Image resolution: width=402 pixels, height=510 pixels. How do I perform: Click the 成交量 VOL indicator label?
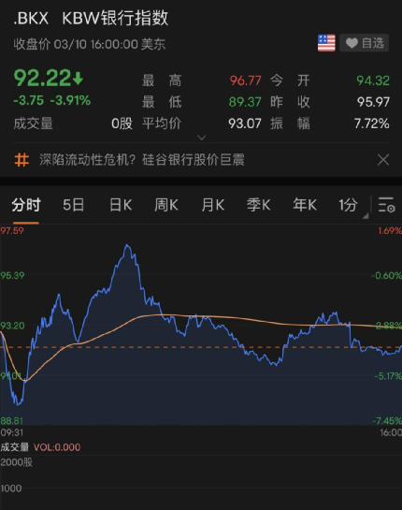40,447
